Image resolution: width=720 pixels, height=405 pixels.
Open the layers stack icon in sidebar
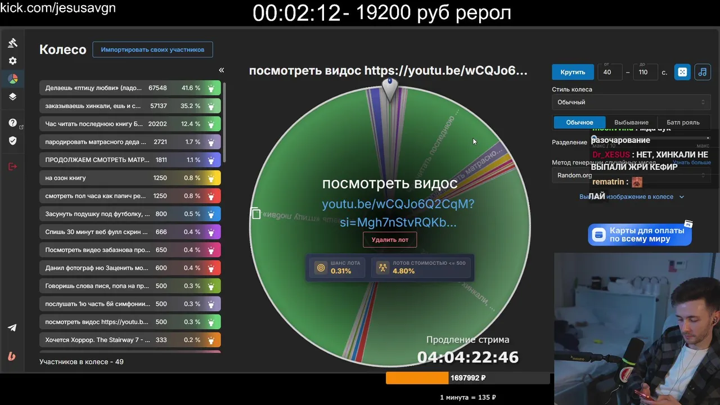point(12,97)
